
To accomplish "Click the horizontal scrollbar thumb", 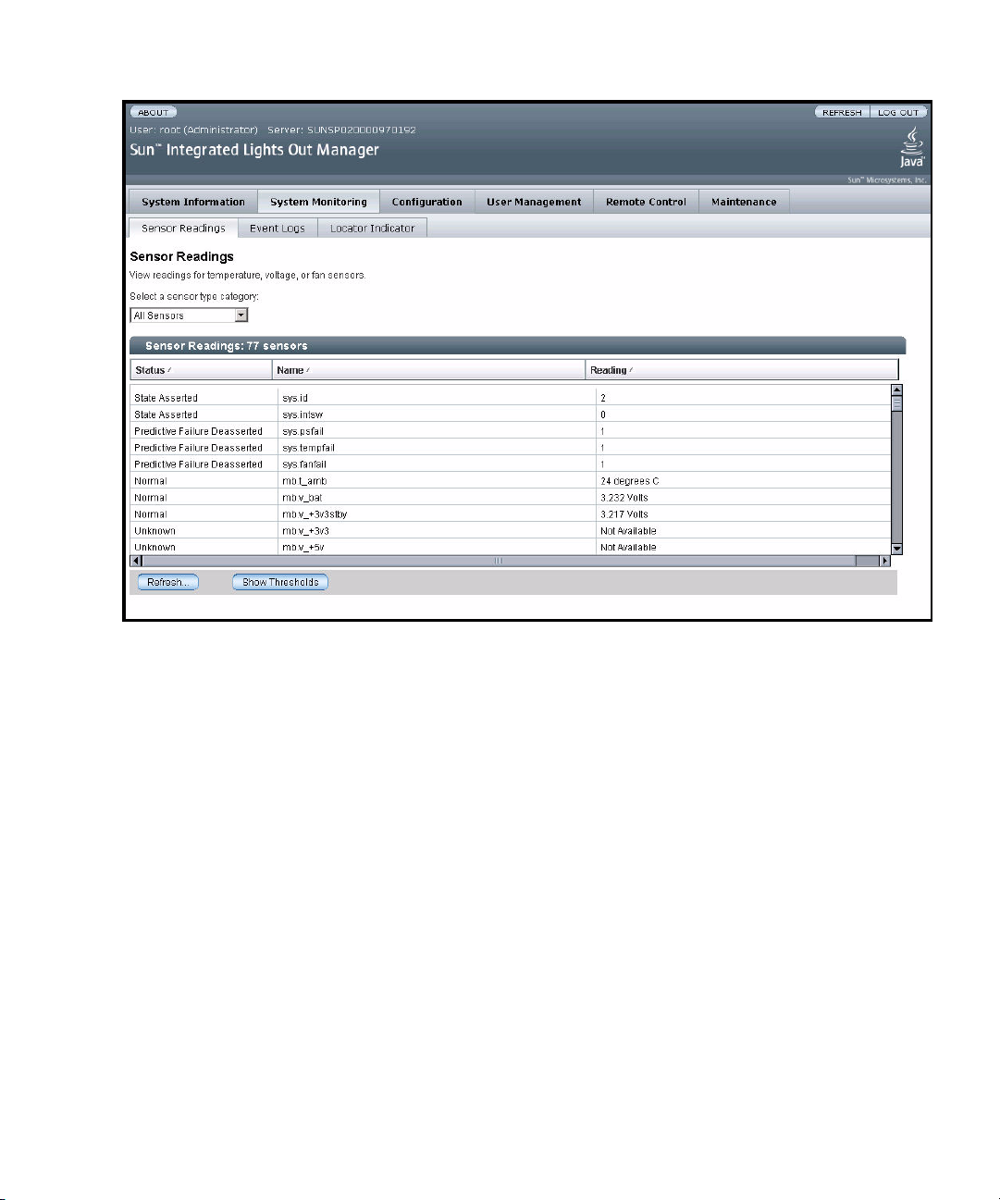I will (499, 561).
